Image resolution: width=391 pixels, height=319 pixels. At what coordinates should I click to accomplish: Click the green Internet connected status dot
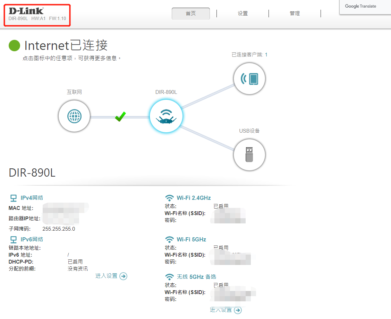click(14, 46)
